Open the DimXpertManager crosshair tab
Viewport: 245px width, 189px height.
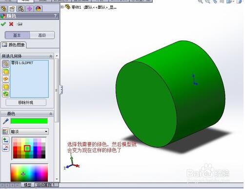pyautogui.click(x=29, y=9)
